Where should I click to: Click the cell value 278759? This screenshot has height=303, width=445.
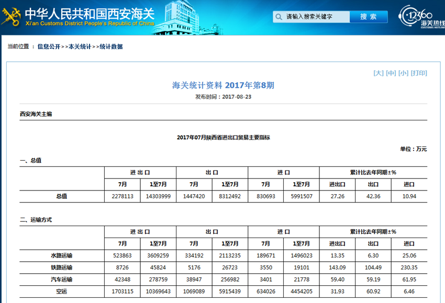coord(158,279)
